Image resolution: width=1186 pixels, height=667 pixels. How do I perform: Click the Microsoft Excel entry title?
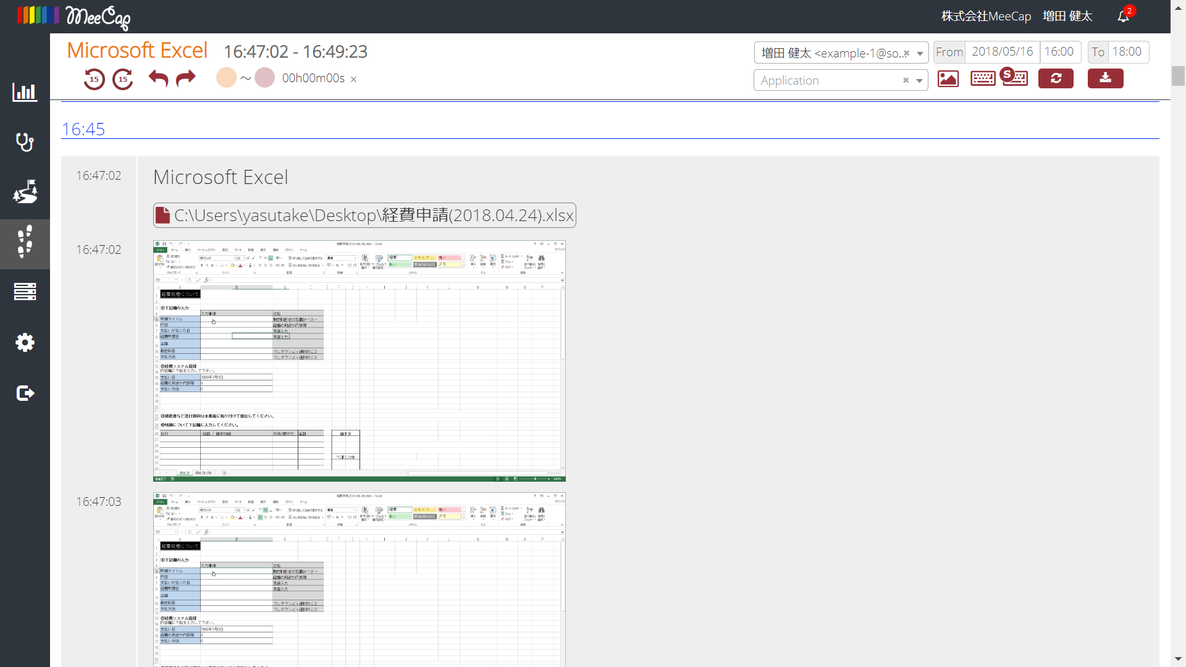[x=221, y=177]
